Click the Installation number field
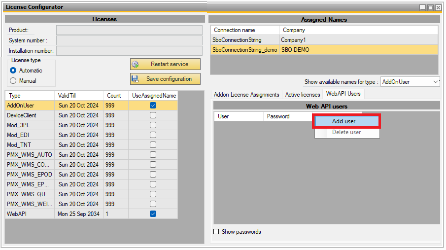This screenshot has height=250, width=446. click(x=129, y=51)
